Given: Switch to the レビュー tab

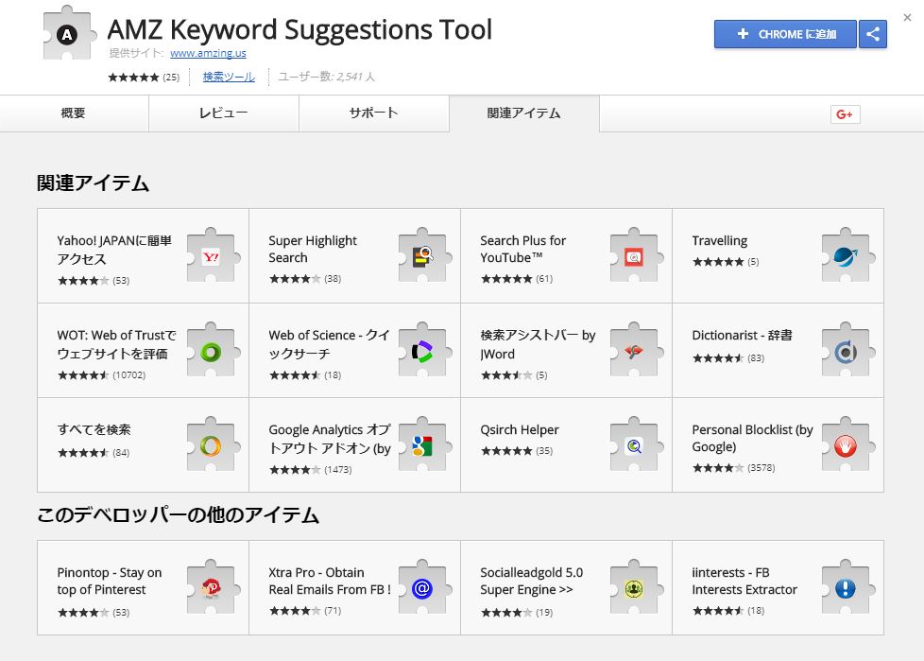Looking at the screenshot, I should pos(223,113).
